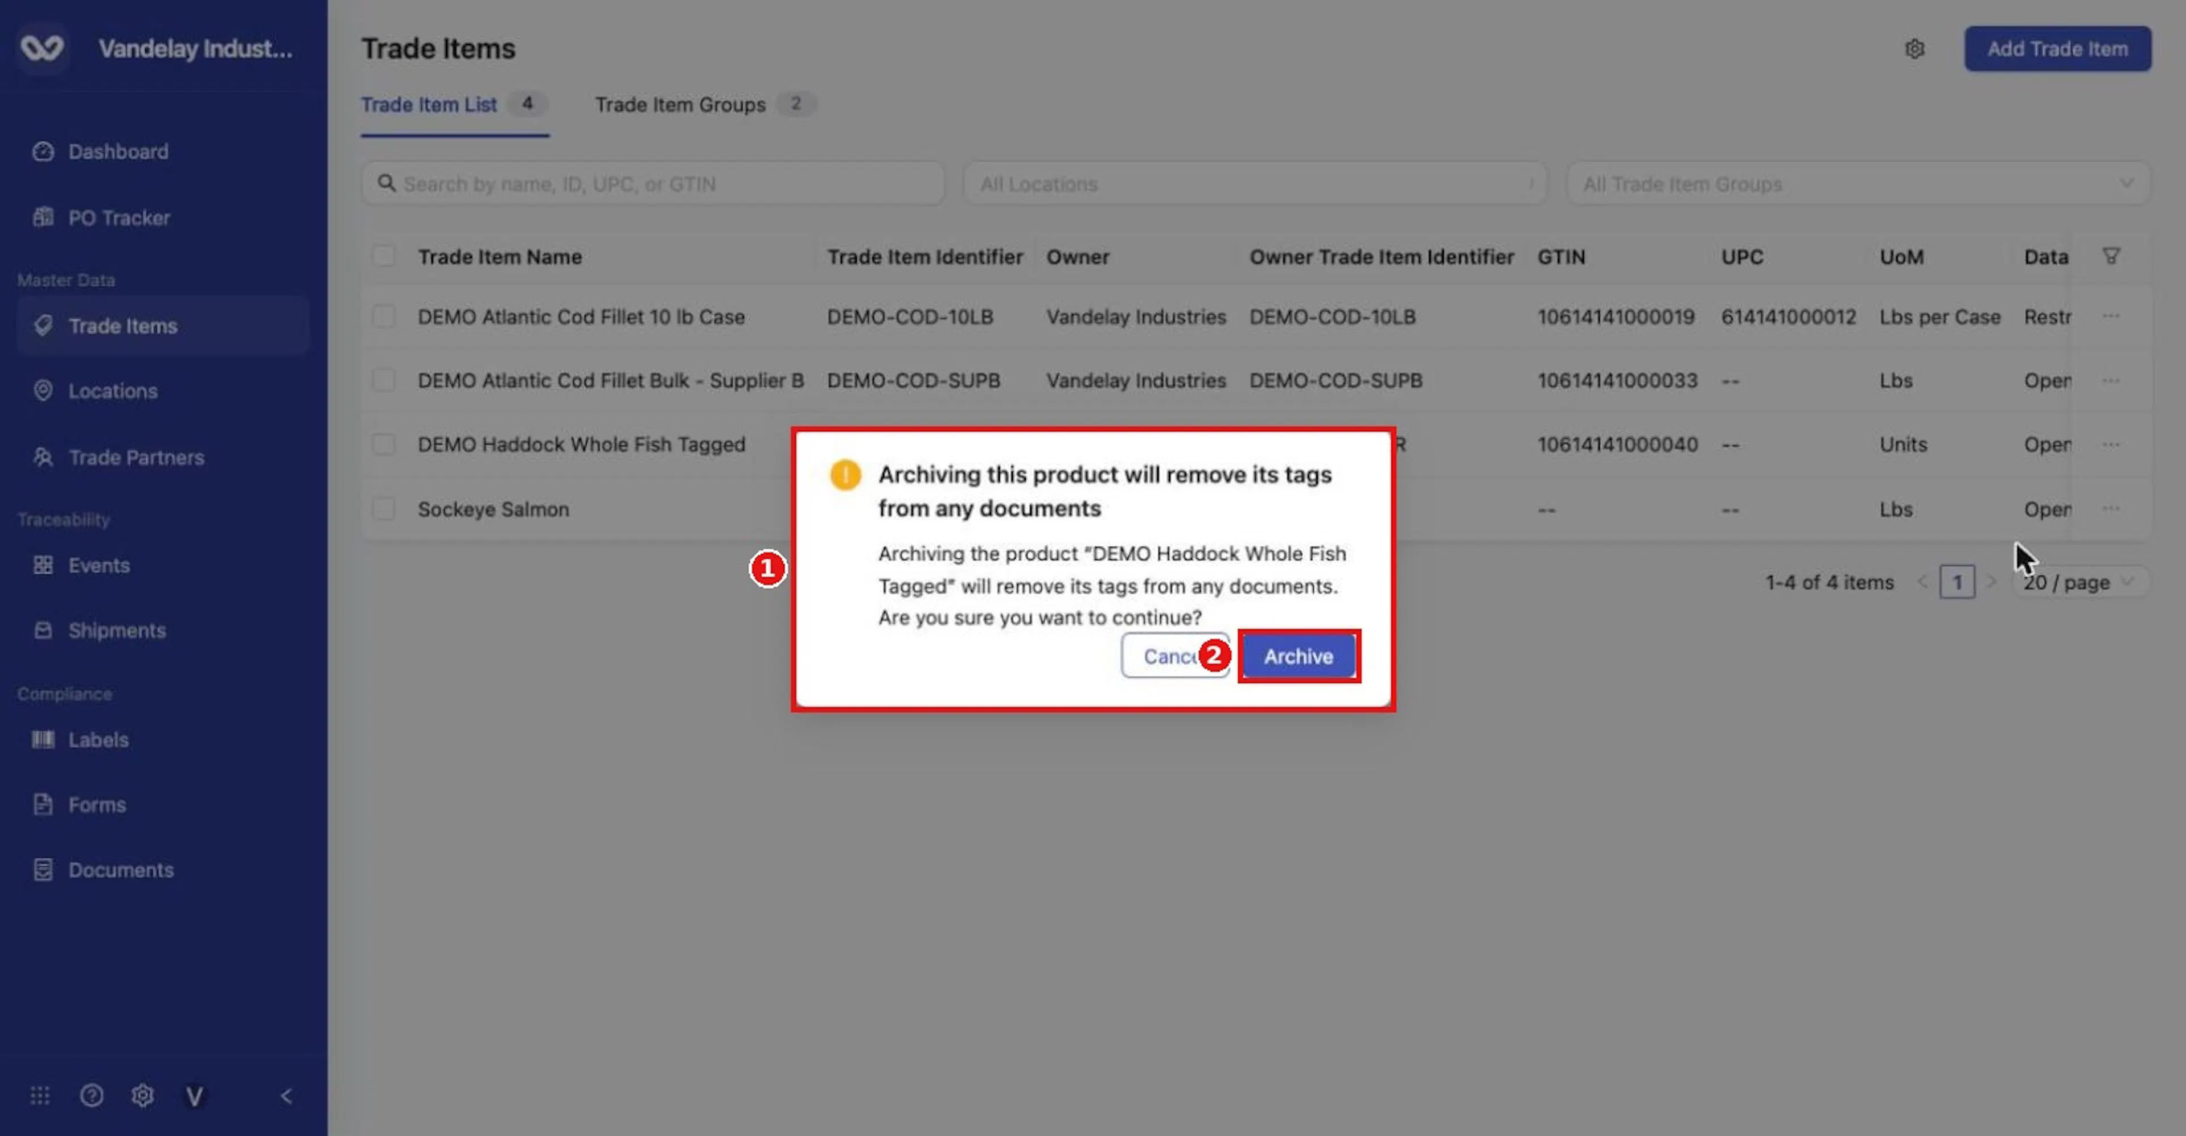
Task: Switch to the Trade Item List tab
Action: tap(455, 105)
